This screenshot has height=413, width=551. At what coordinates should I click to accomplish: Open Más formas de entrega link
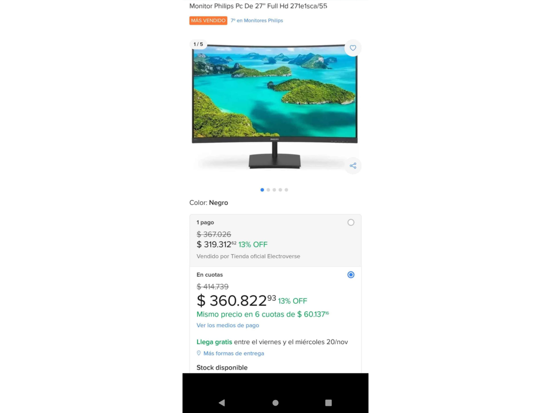(234, 353)
